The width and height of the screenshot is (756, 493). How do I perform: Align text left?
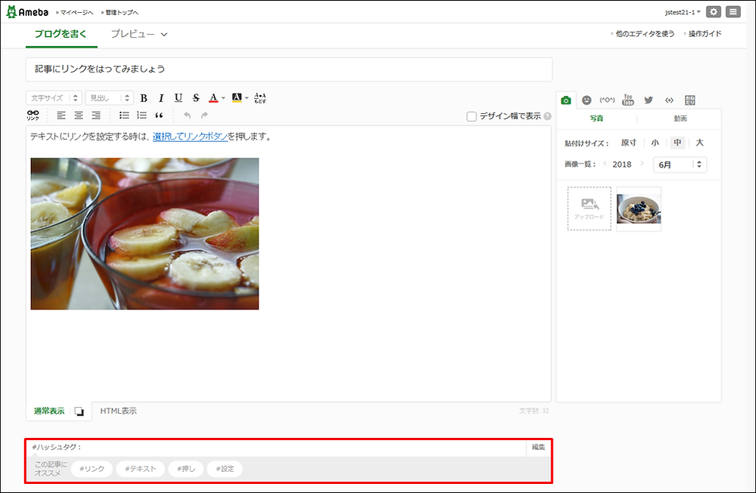pyautogui.click(x=61, y=115)
